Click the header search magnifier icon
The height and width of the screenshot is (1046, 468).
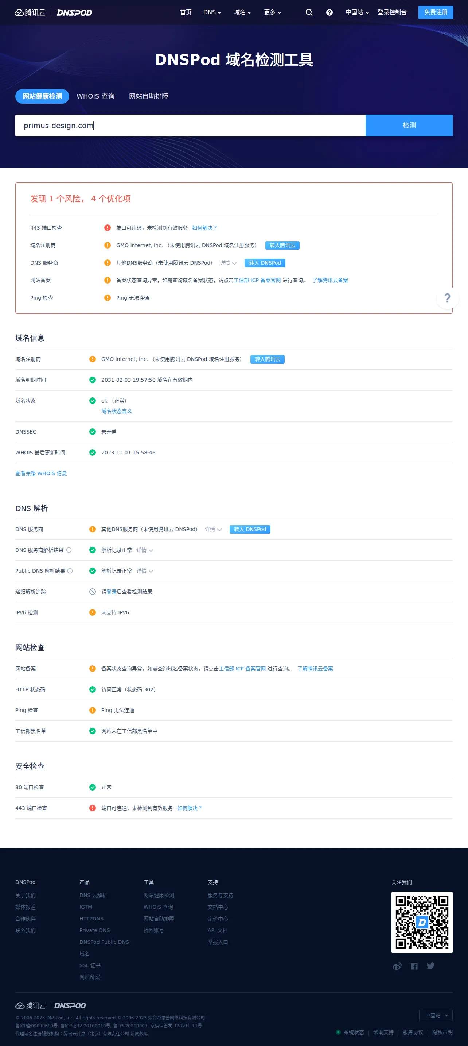(309, 12)
